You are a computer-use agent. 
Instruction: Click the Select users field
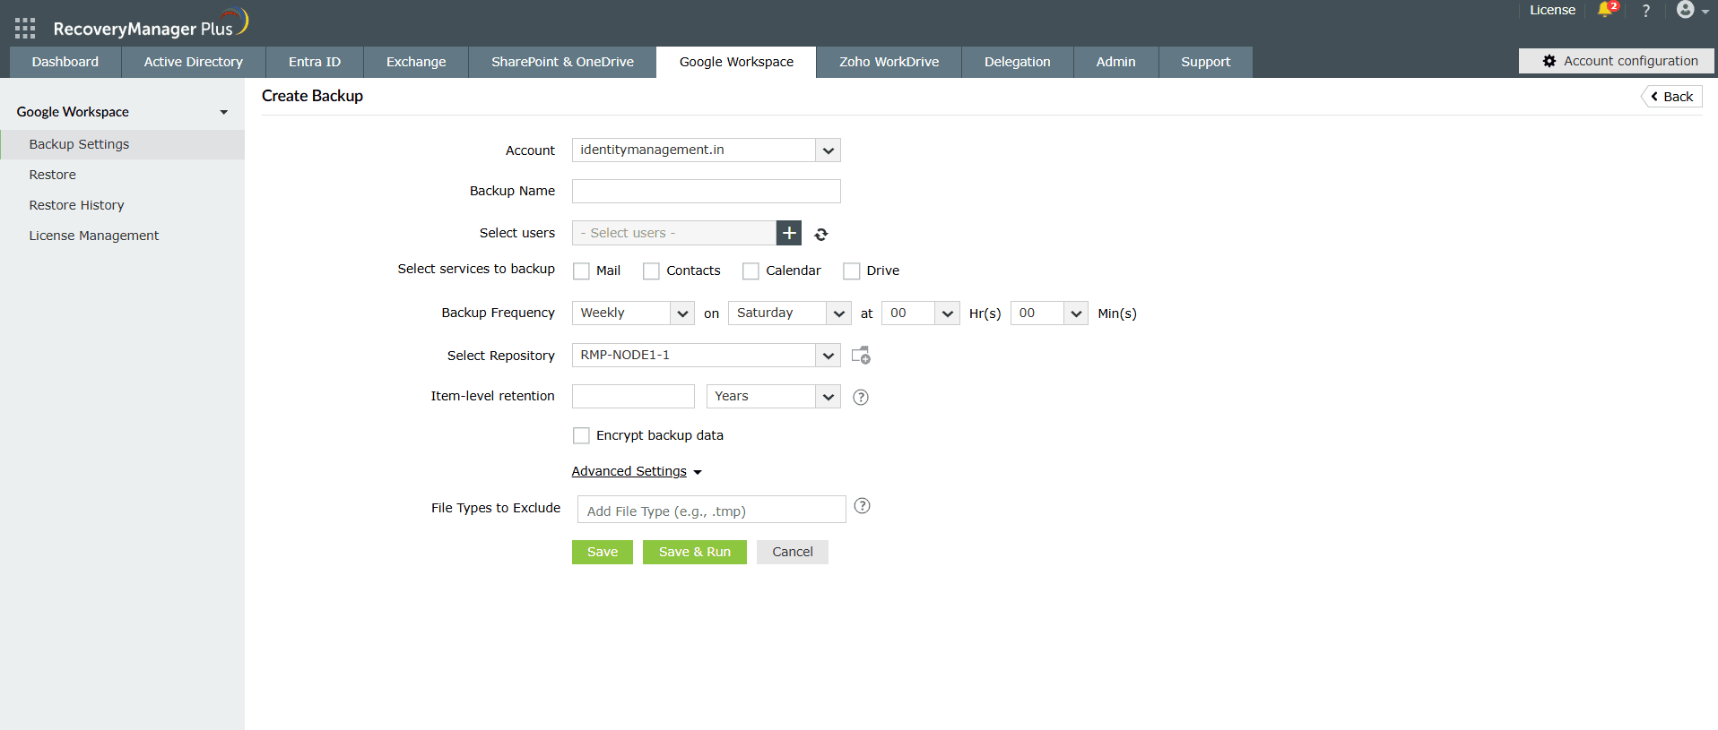tap(674, 233)
